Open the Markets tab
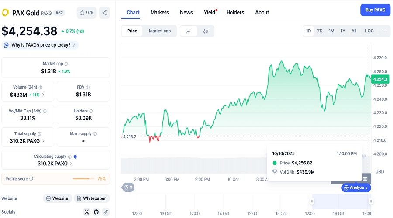 tap(160, 12)
